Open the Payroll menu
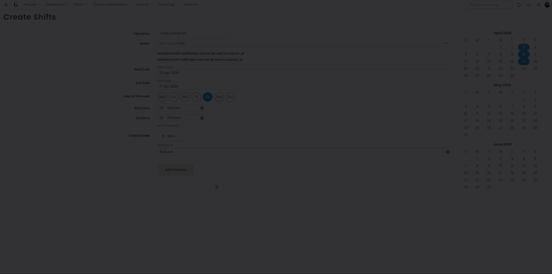 pos(144,5)
